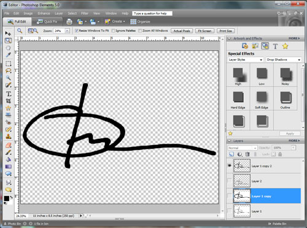Open the Layer menu
This screenshot has height=228, width=307.
click(59, 14)
